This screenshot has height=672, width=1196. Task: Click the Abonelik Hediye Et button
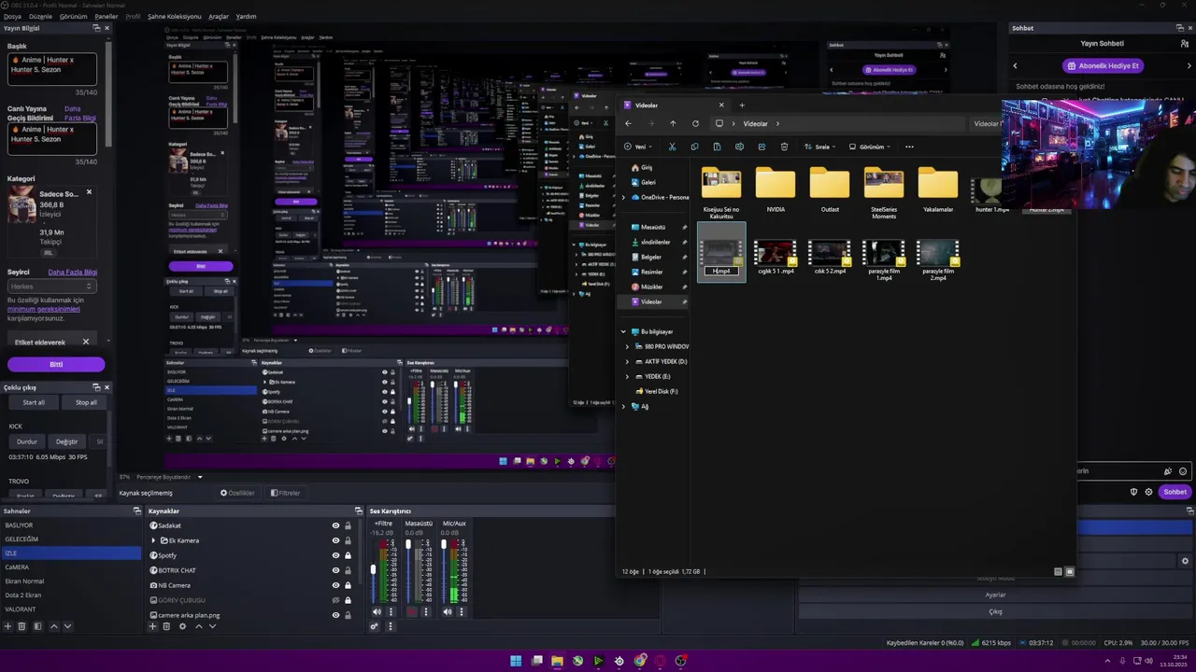click(x=1103, y=66)
